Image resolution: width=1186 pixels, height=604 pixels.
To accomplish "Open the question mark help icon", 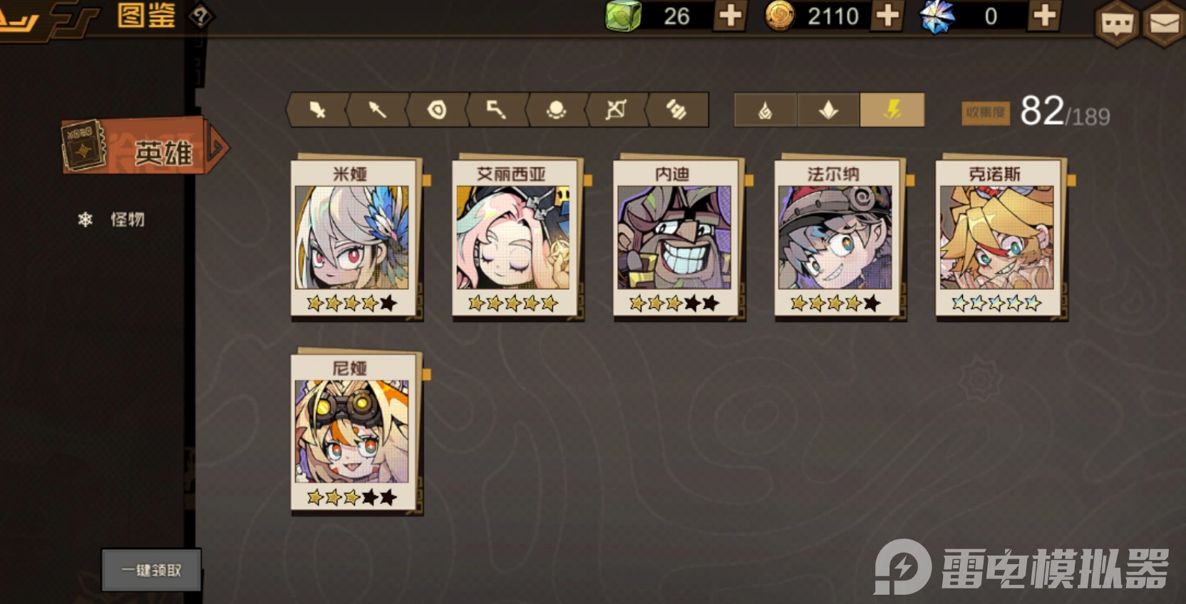I will point(201,16).
